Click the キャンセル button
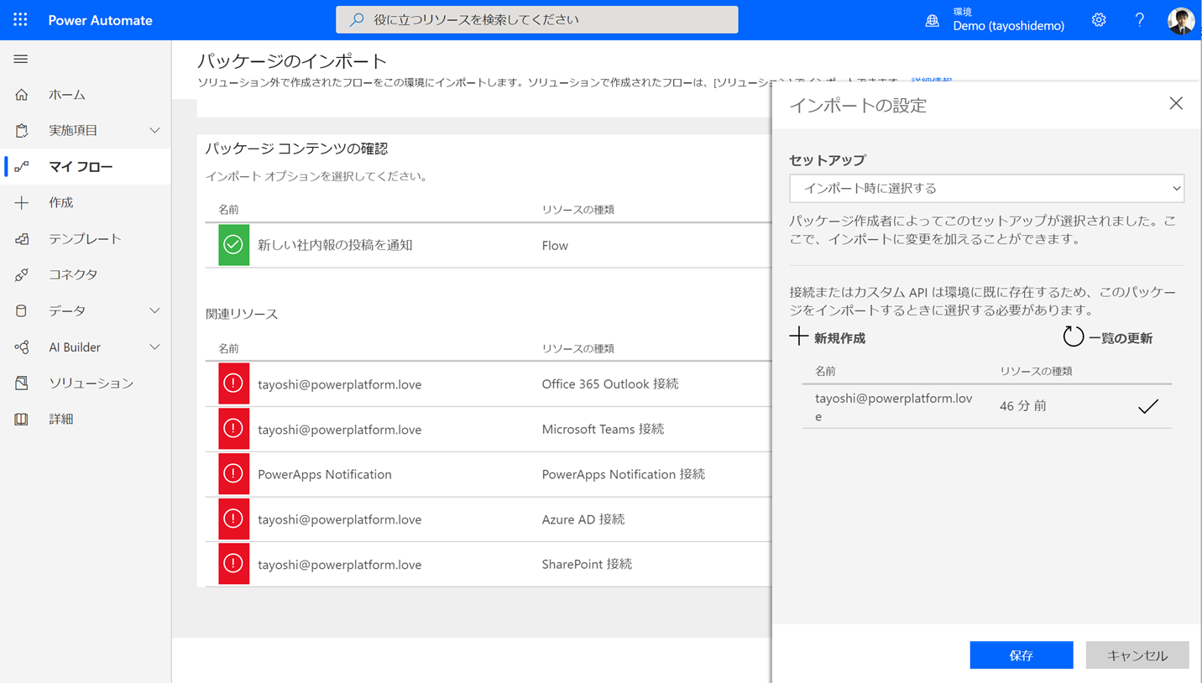The image size is (1202, 683). 1137,655
